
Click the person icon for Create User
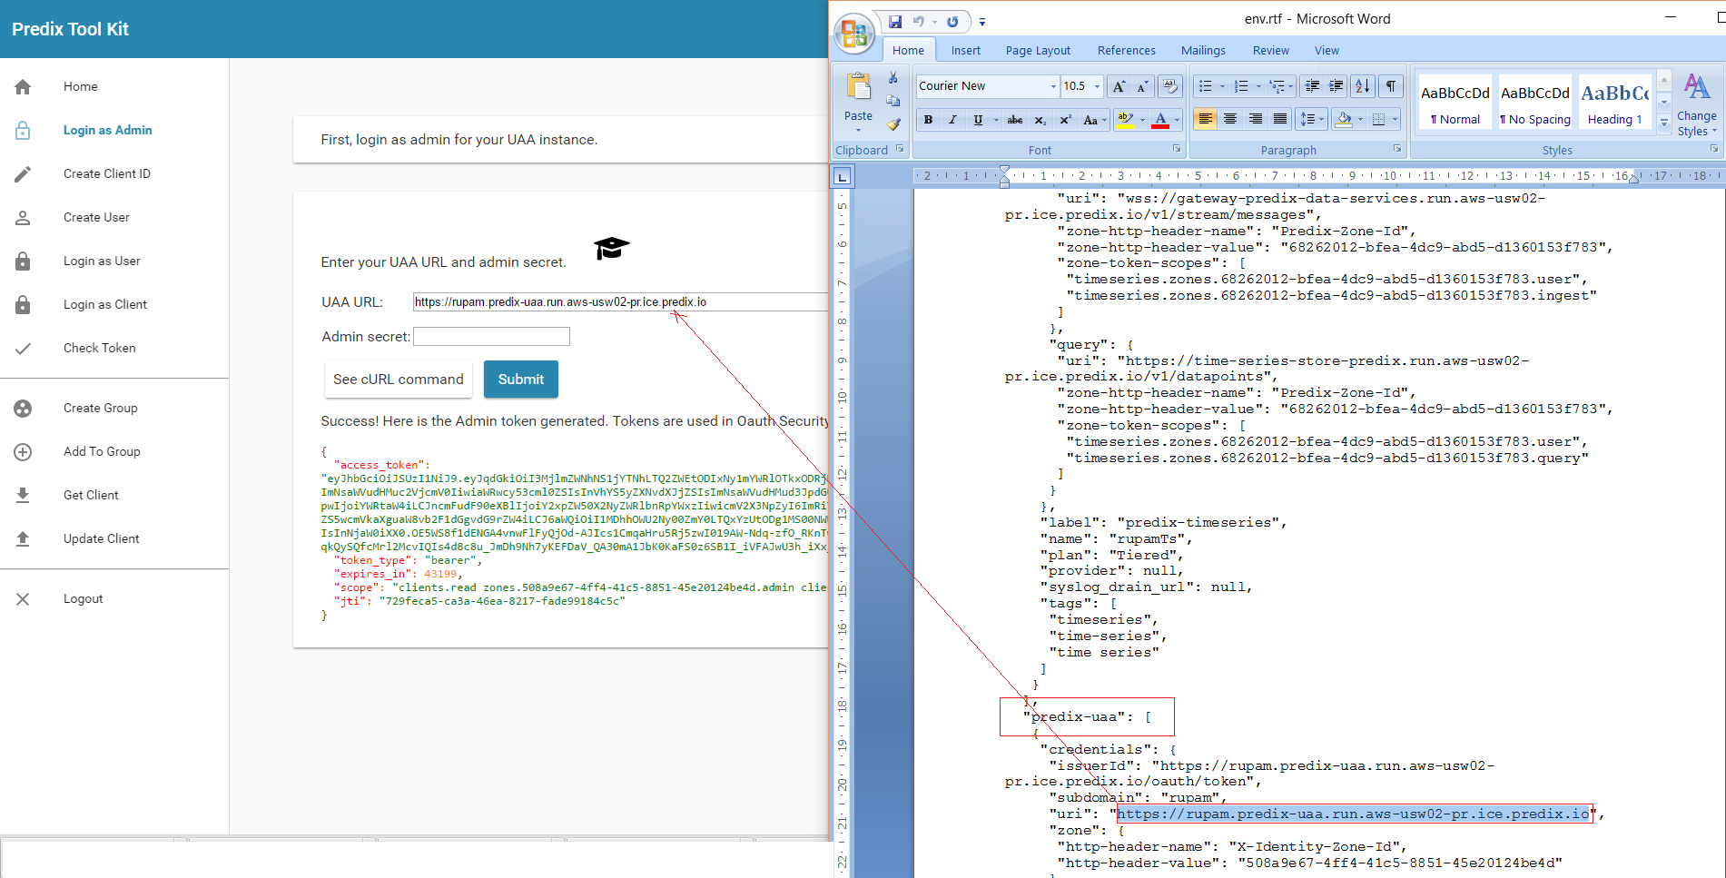point(23,218)
